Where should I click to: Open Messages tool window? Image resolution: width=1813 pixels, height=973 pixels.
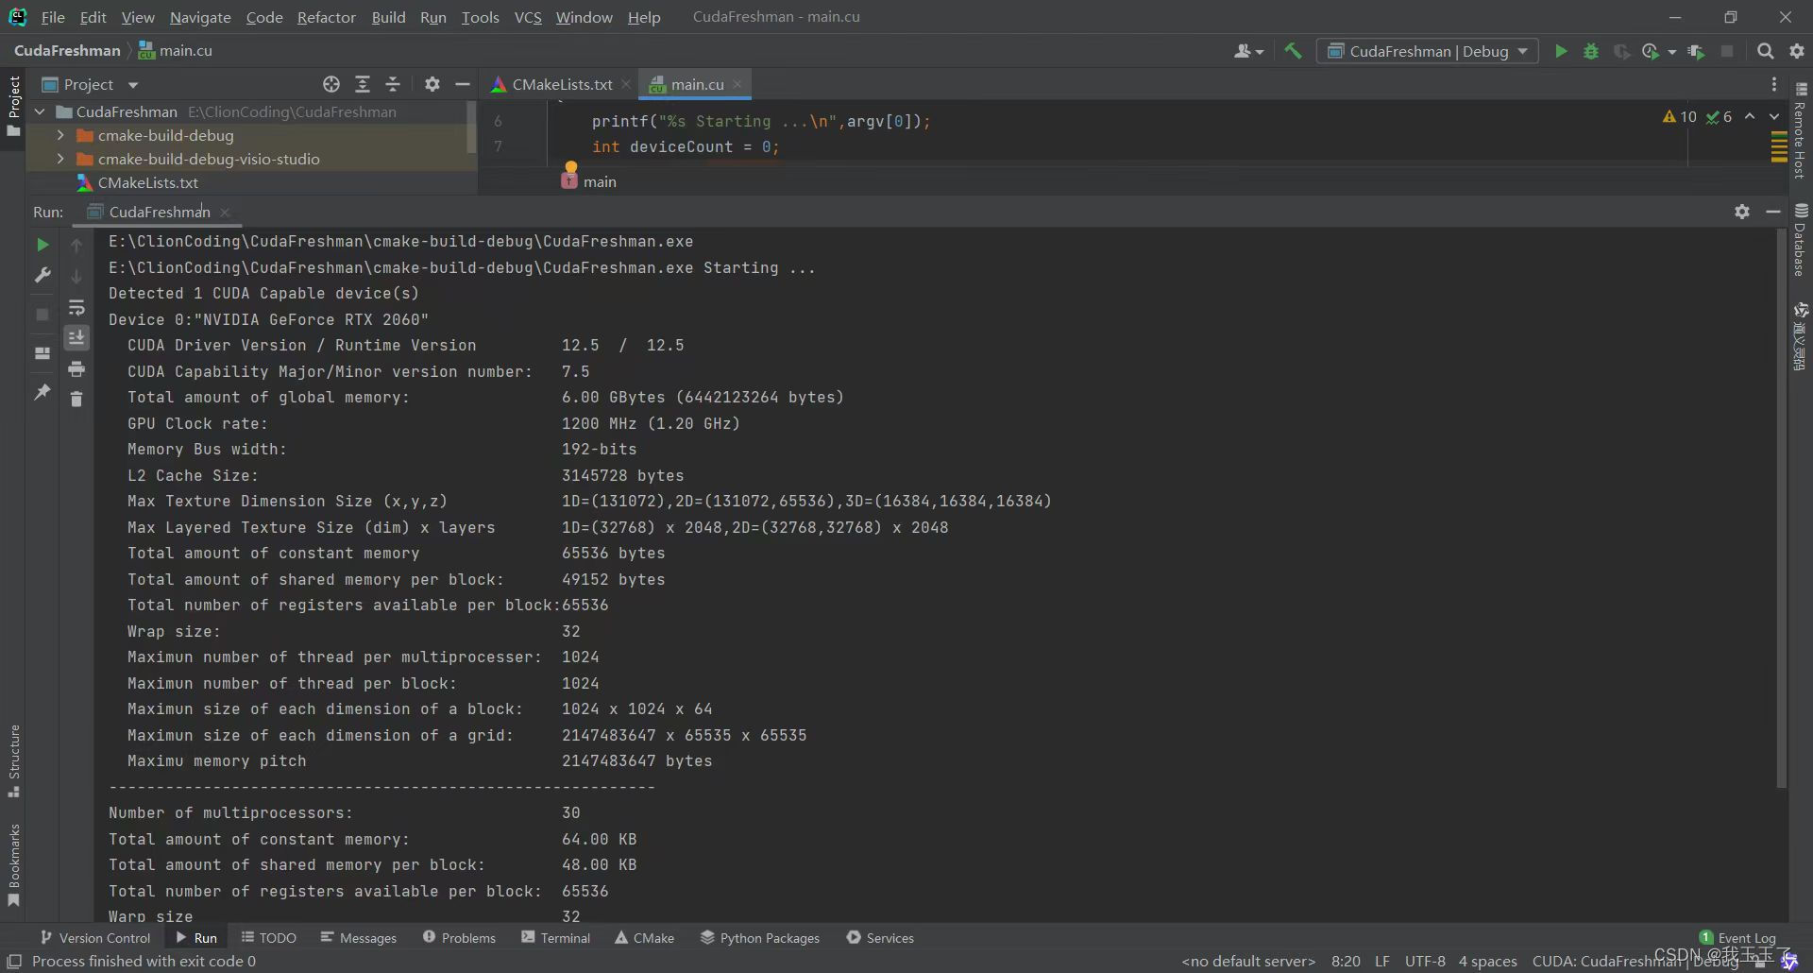click(x=359, y=937)
